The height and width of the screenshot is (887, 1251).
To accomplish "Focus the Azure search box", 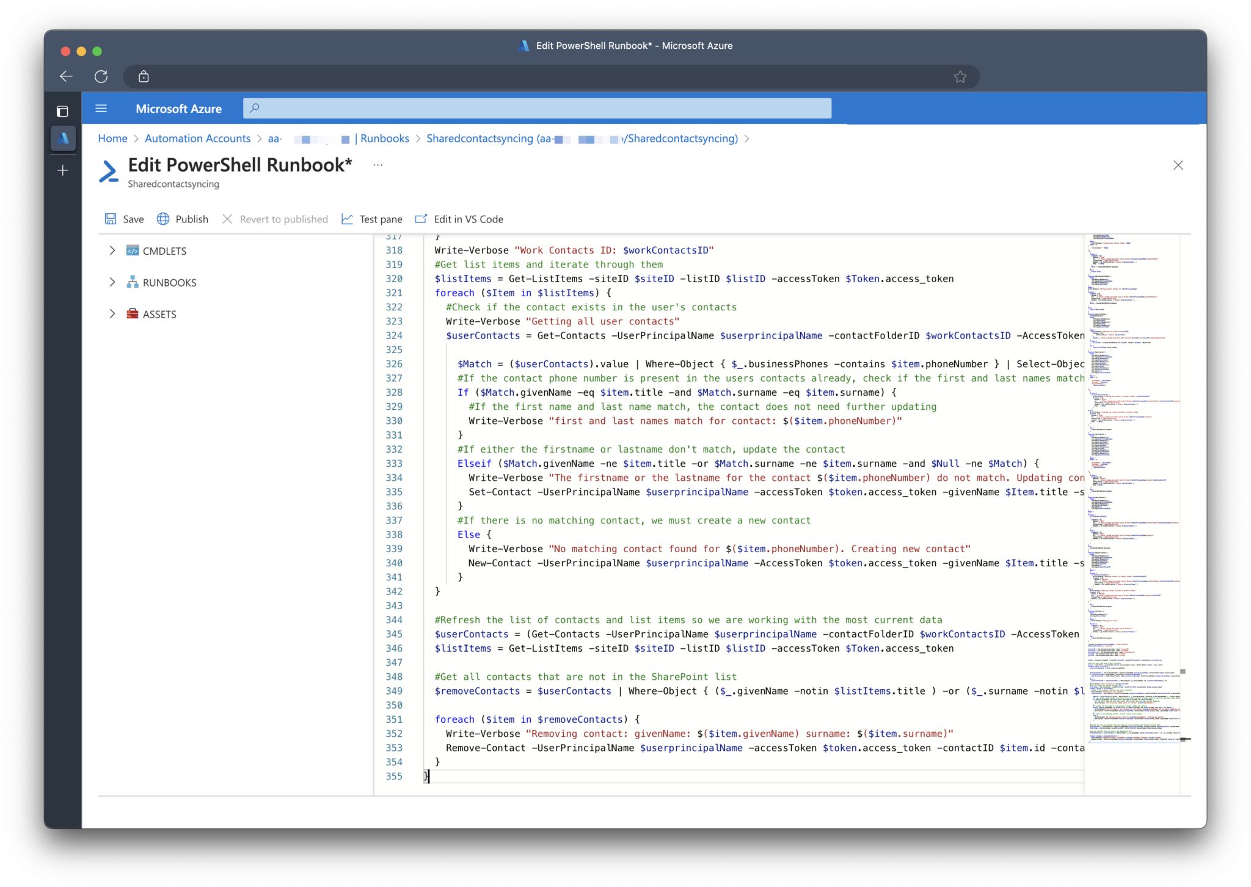I will tap(537, 108).
